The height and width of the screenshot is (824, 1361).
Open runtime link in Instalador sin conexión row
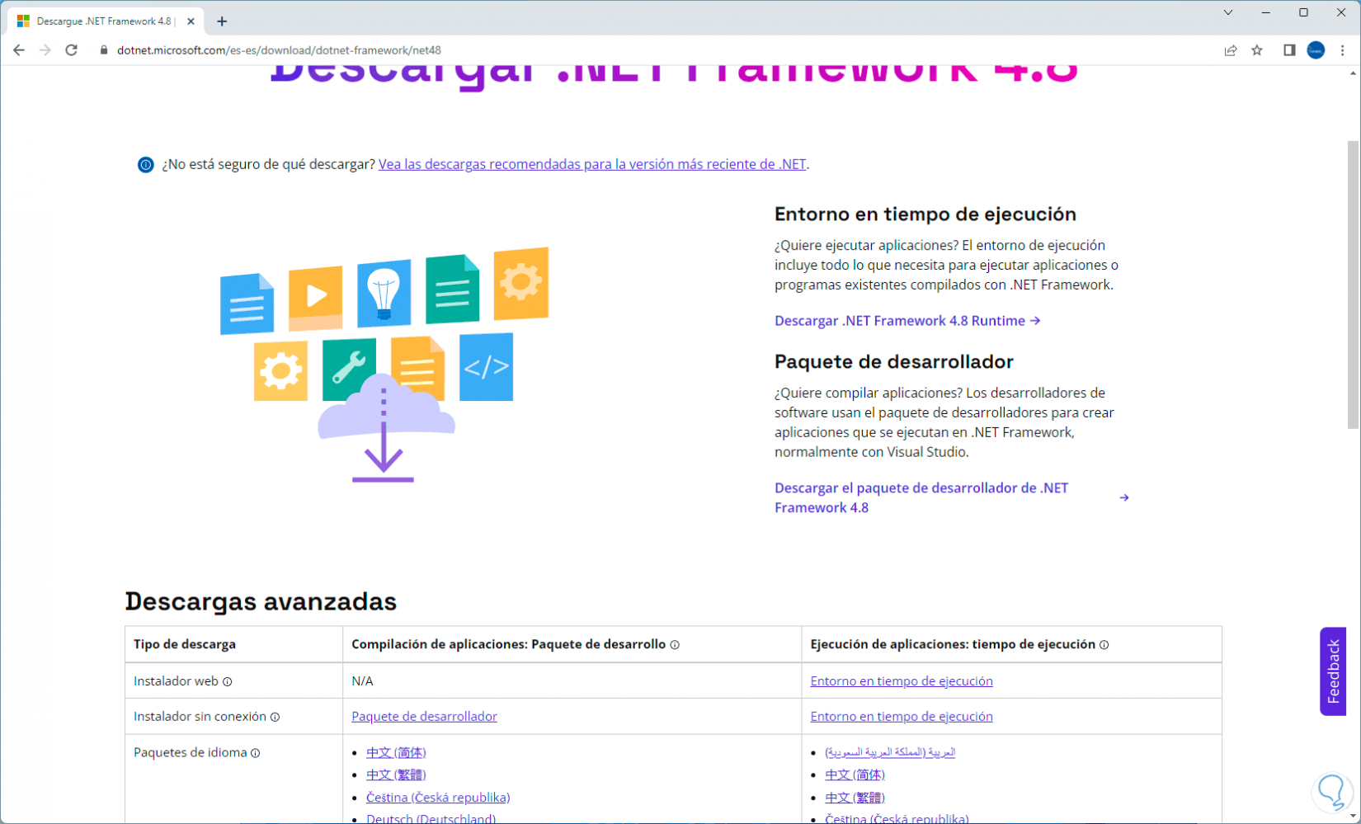pos(902,717)
